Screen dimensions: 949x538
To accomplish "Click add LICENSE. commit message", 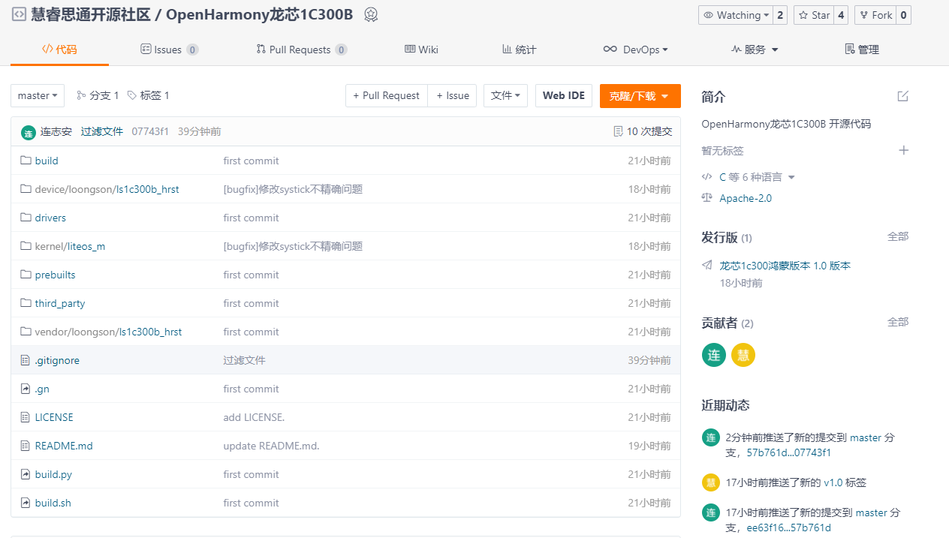I will pos(254,417).
